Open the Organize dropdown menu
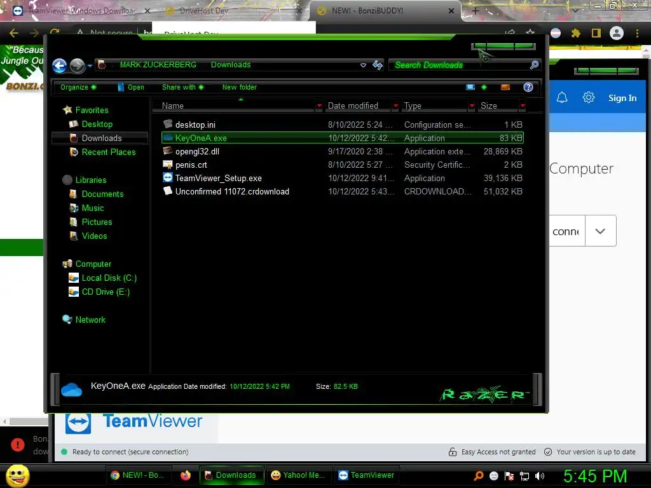This screenshot has width=651, height=488. (x=78, y=87)
